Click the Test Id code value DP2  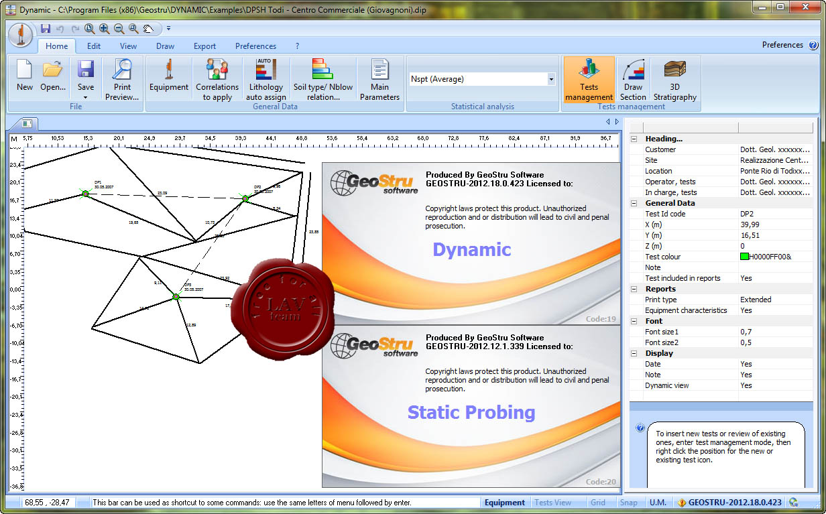pos(776,214)
